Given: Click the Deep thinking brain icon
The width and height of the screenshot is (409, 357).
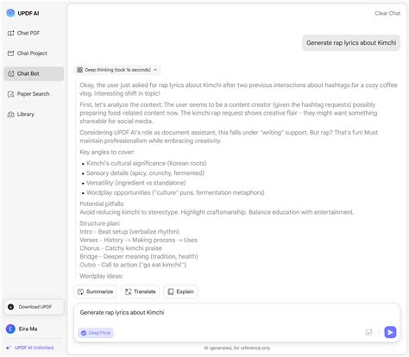Looking at the screenshot, I should pyautogui.click(x=79, y=70).
